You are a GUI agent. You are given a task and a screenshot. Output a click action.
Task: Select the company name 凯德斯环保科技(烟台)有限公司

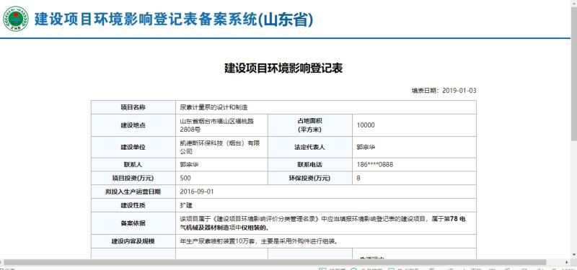point(220,147)
